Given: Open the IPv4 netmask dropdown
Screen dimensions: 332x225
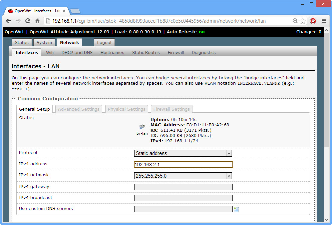Looking at the screenshot, I should click(x=183, y=176).
